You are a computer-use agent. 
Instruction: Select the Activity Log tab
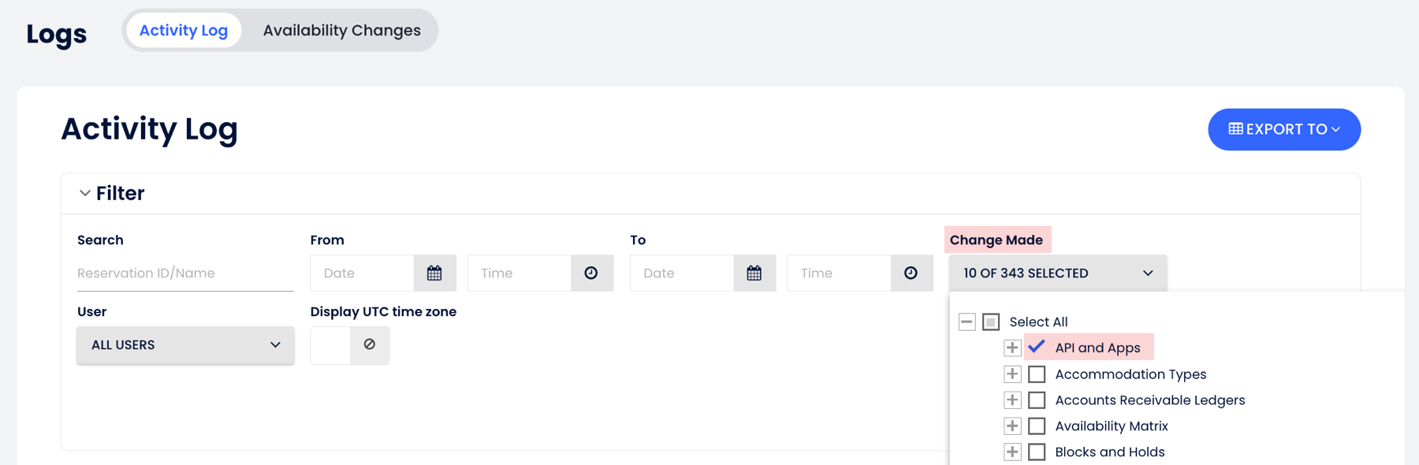[x=184, y=31]
